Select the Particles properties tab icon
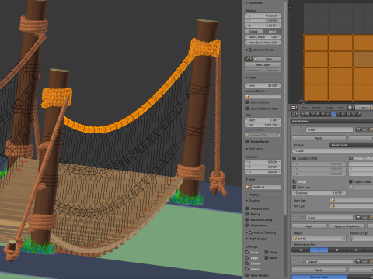Viewport: 373px width, 279px height. click(x=354, y=114)
